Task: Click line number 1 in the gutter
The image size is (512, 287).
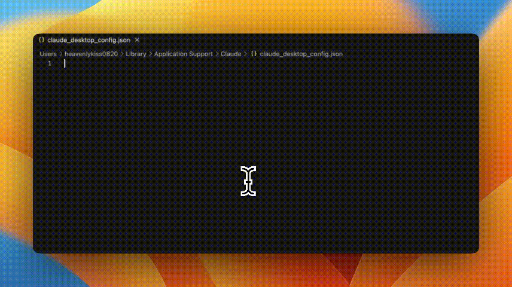Action: coord(50,63)
